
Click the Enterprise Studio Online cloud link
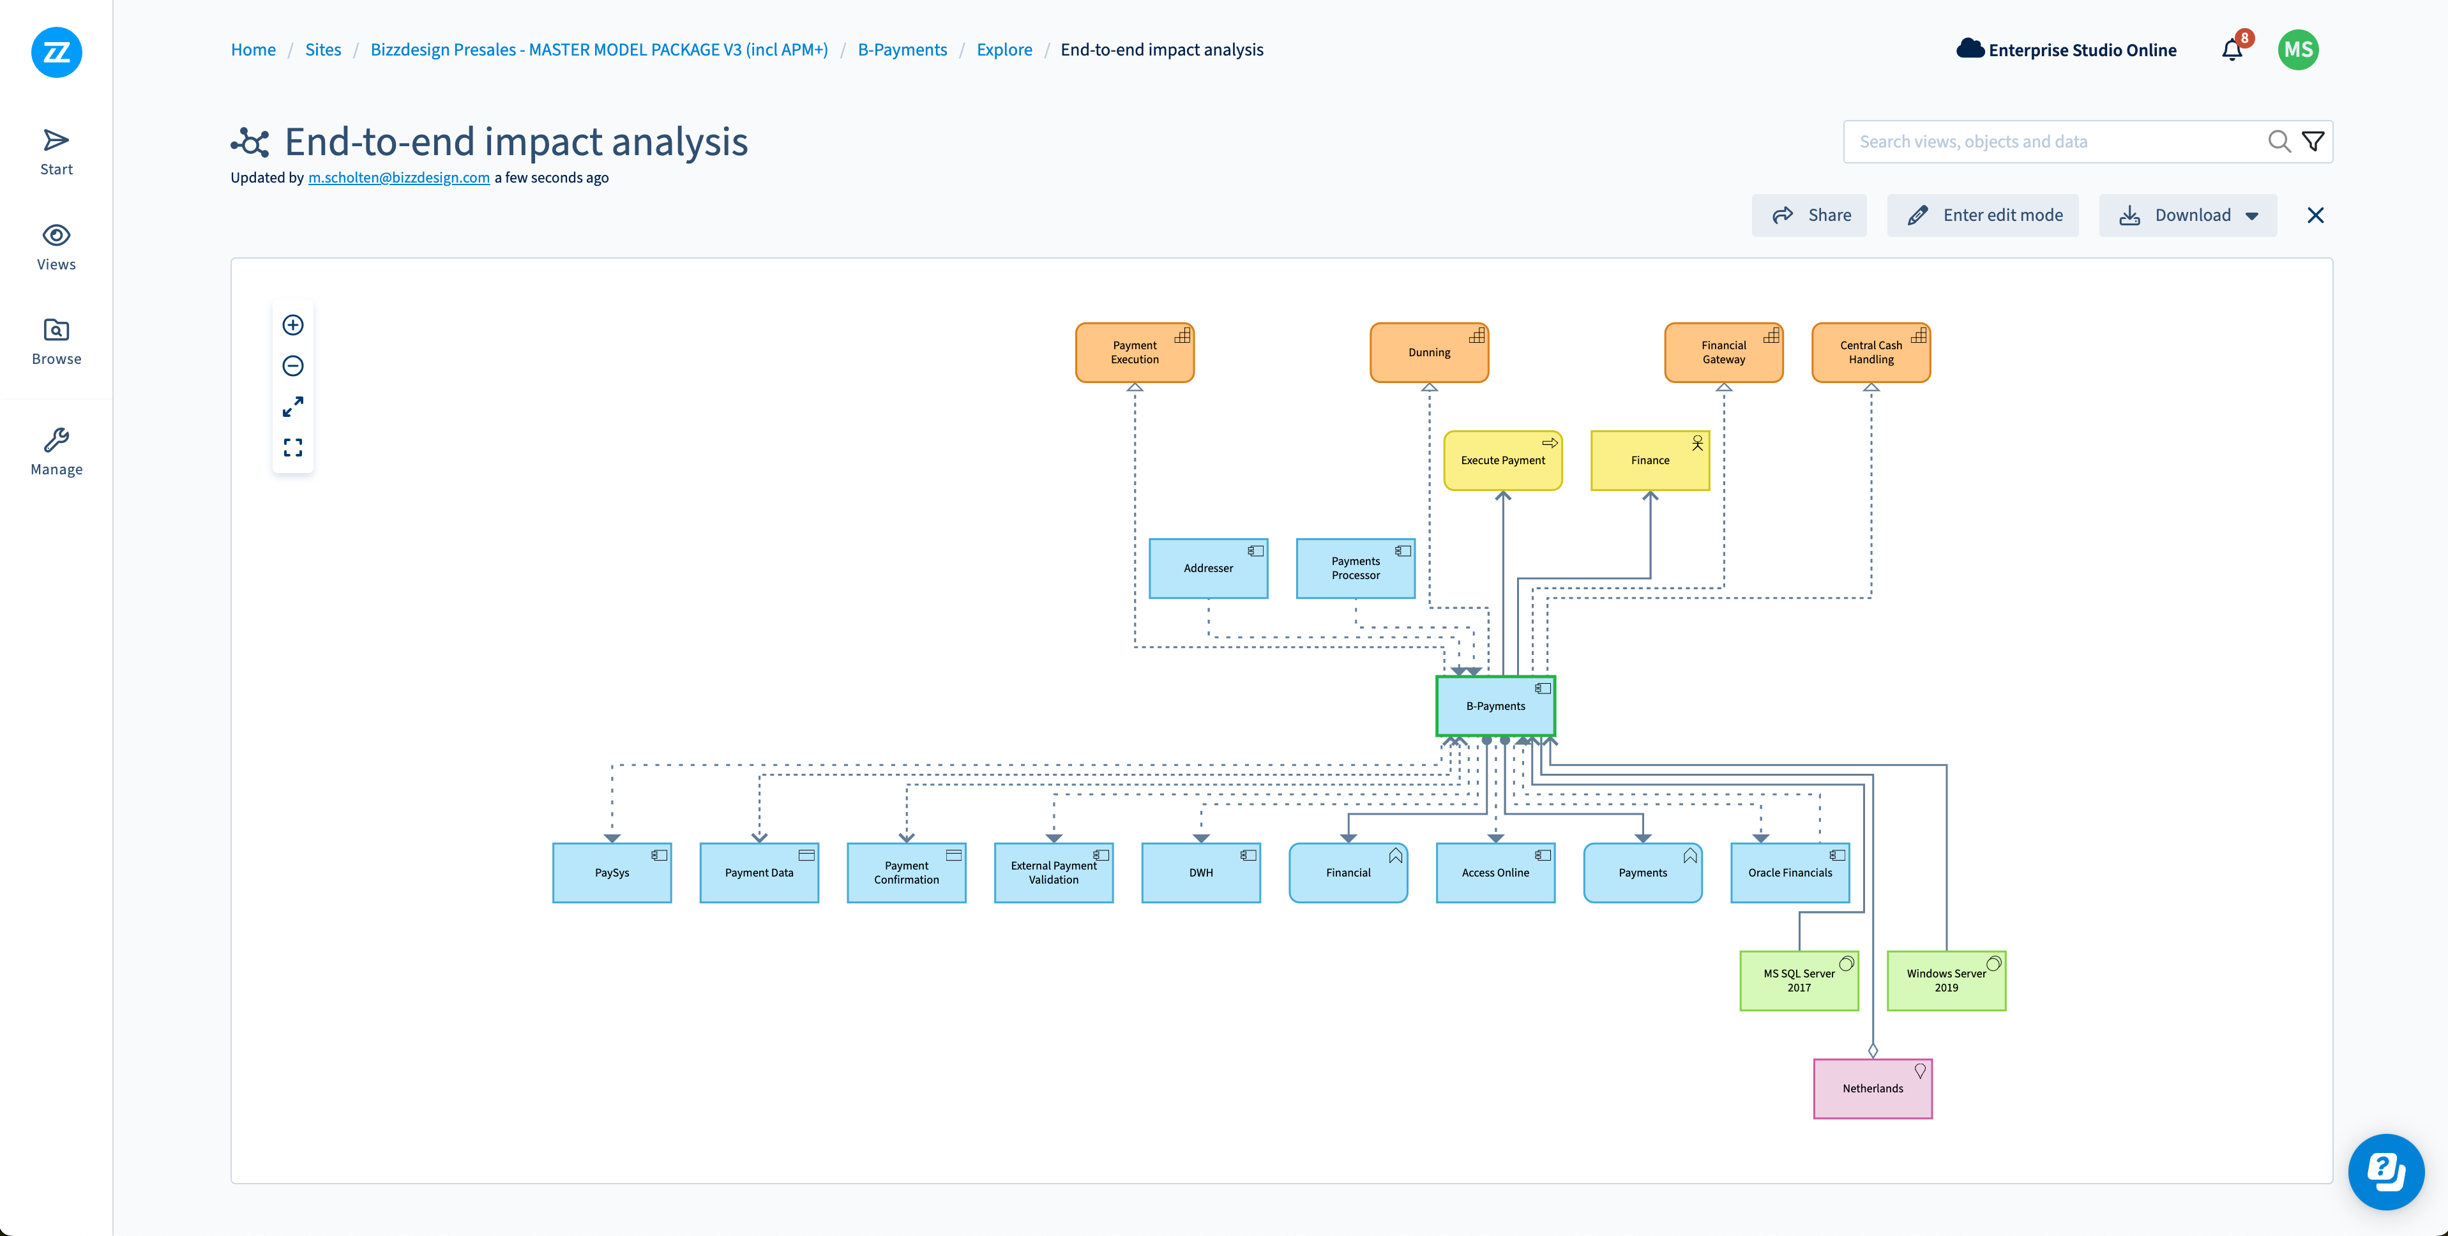point(2066,49)
